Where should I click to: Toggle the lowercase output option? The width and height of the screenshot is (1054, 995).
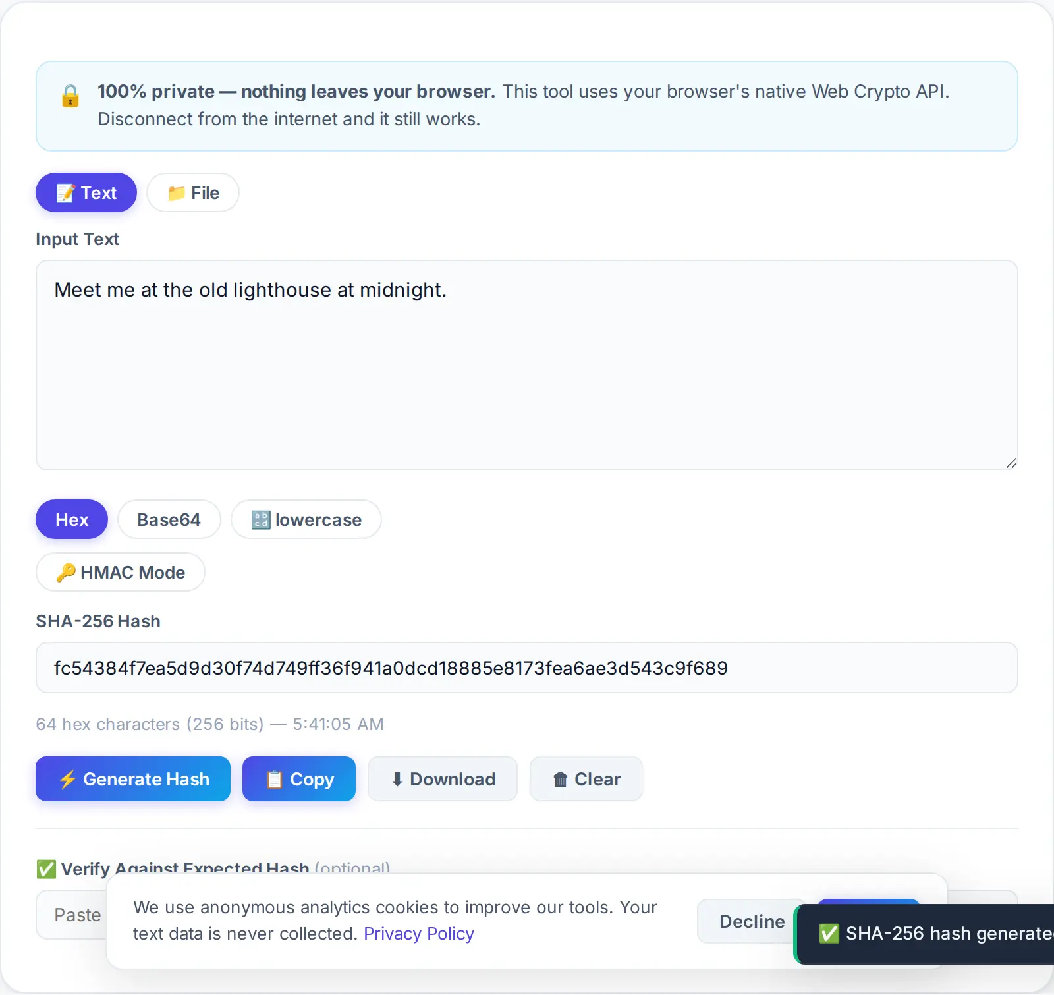[306, 519]
